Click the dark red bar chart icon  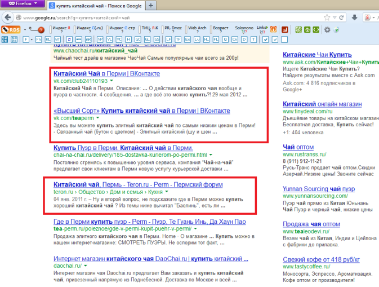coord(285,29)
